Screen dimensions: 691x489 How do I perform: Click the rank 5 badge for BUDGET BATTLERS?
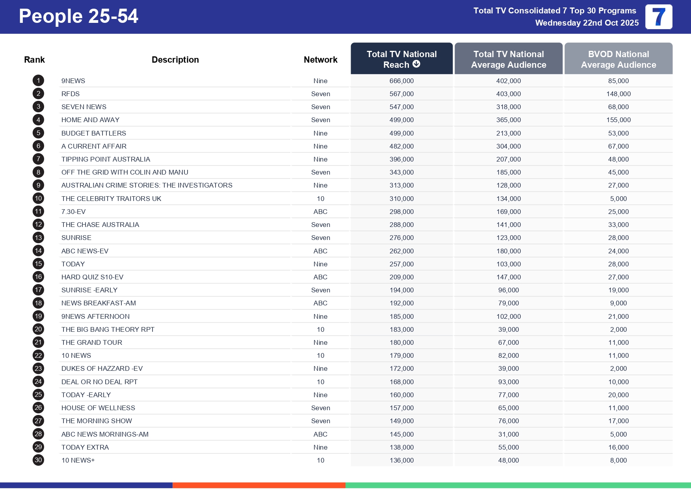[38, 133]
